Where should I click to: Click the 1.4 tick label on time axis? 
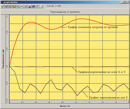102,102
